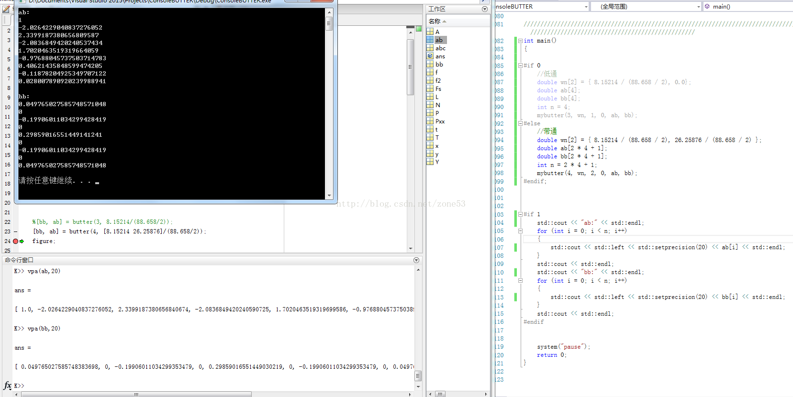Select the Fs variable icon
The width and height of the screenshot is (793, 397).
click(430, 88)
